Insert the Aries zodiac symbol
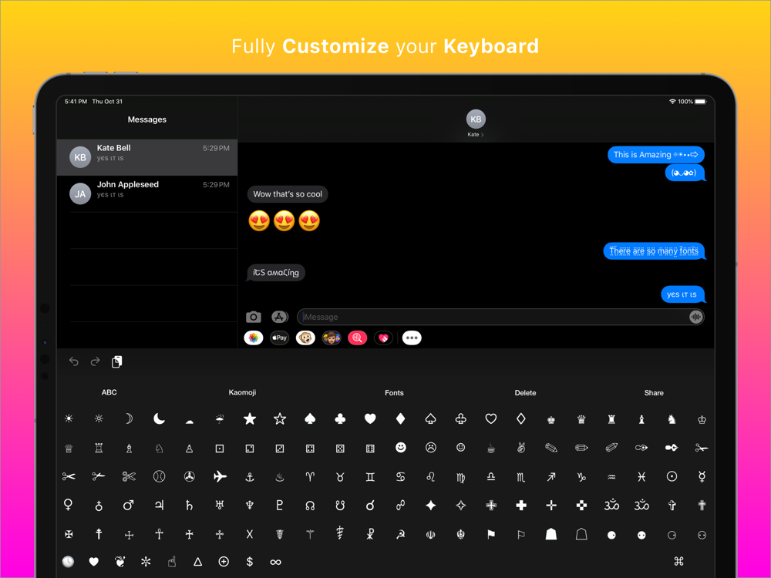This screenshot has height=578, width=771. 310,477
